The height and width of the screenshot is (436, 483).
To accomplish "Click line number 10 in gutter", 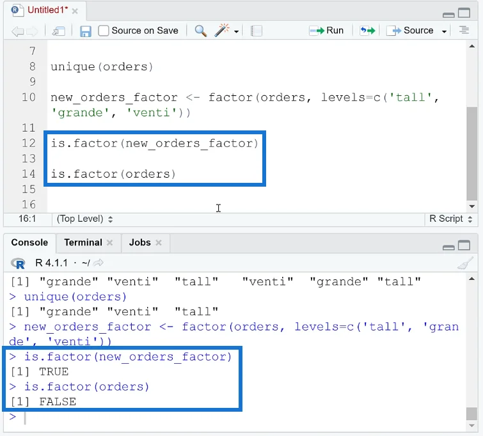I will [29, 97].
